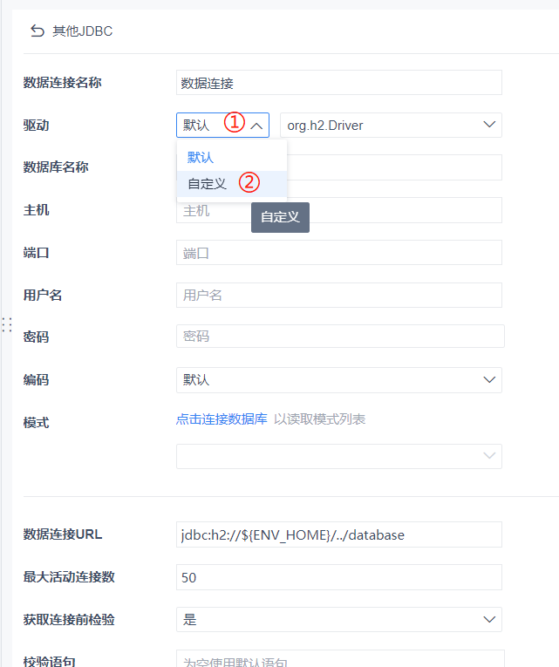Click the 点击连接数据库 link
559x667 pixels.
coord(222,419)
